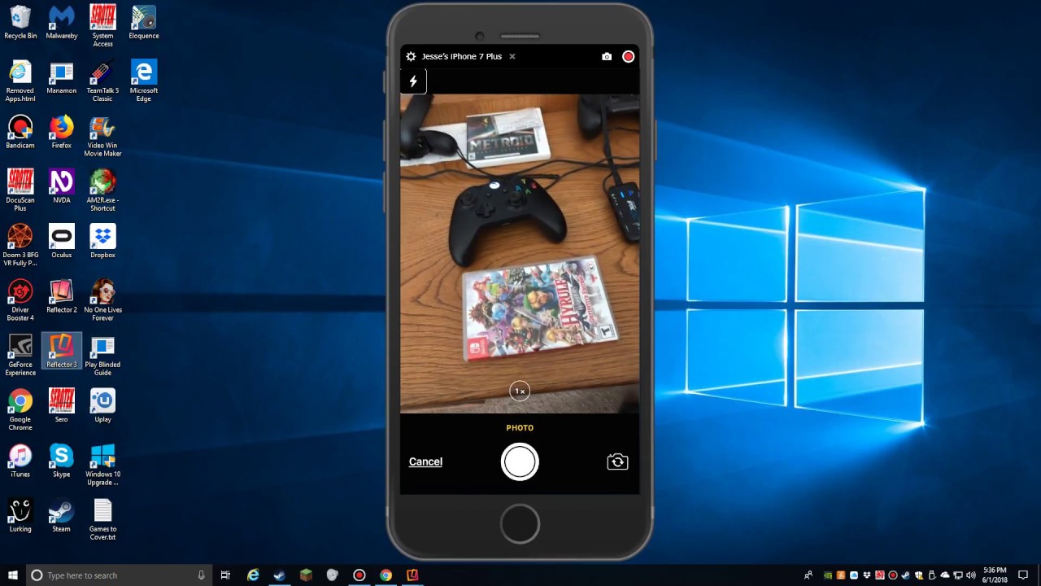This screenshot has height=586, width=1041.
Task: Open the Windows Start menu
Action: 13,575
